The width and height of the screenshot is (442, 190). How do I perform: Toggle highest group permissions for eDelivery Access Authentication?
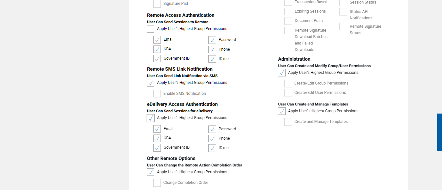pos(150,118)
